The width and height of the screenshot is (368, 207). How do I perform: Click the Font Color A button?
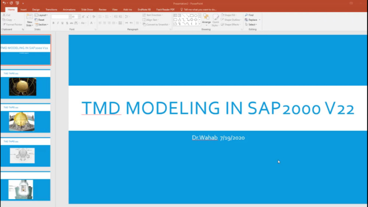tap(91, 23)
